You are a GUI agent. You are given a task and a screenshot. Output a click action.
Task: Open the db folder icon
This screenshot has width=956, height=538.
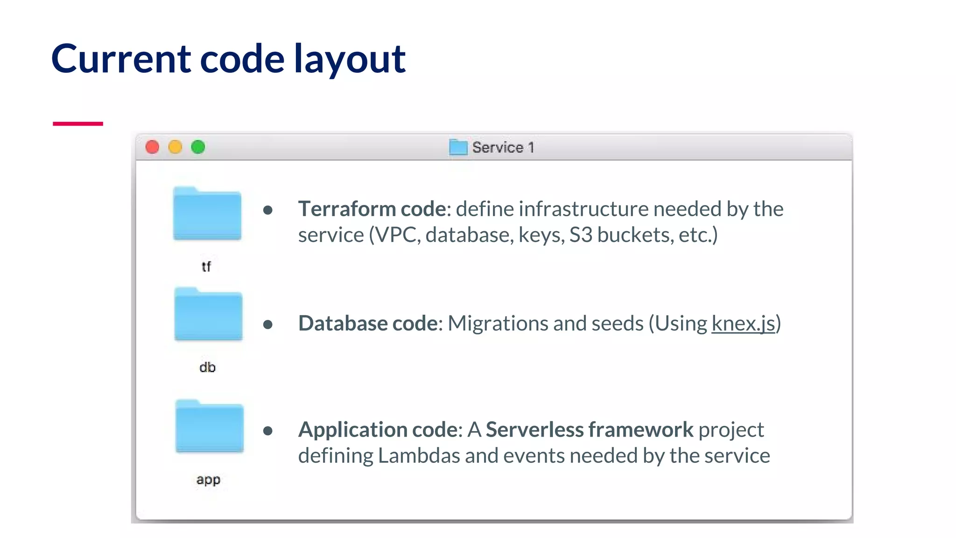(x=208, y=314)
